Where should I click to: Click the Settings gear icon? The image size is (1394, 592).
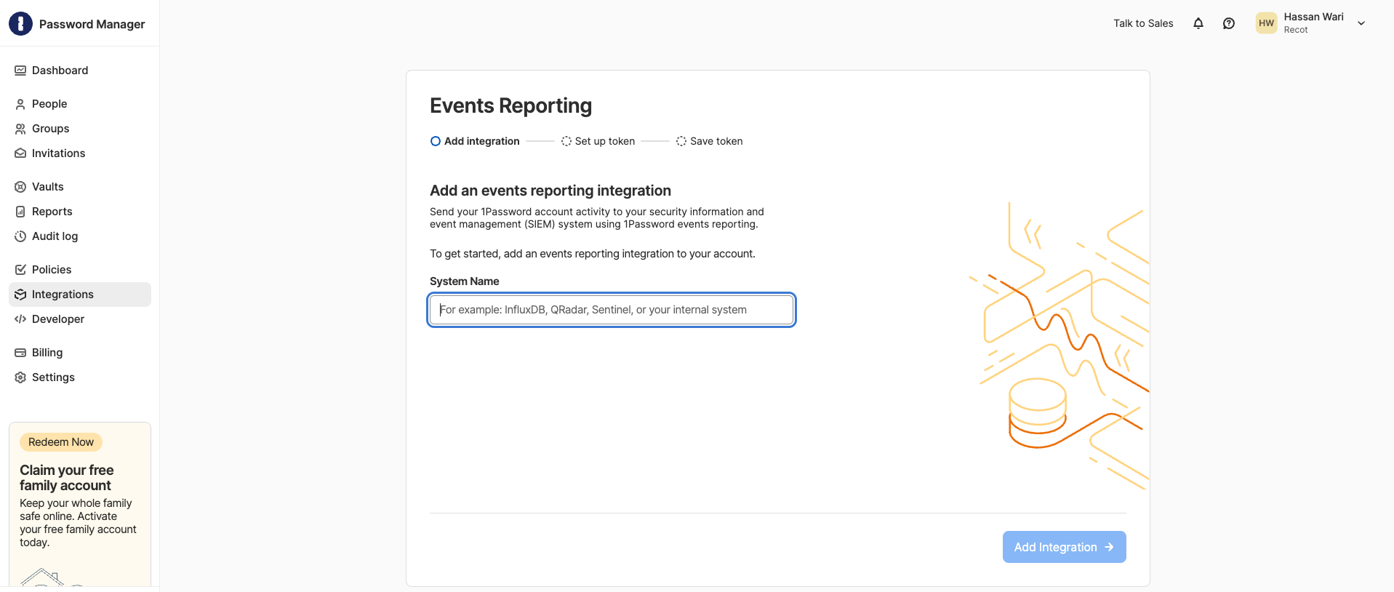[x=20, y=377]
